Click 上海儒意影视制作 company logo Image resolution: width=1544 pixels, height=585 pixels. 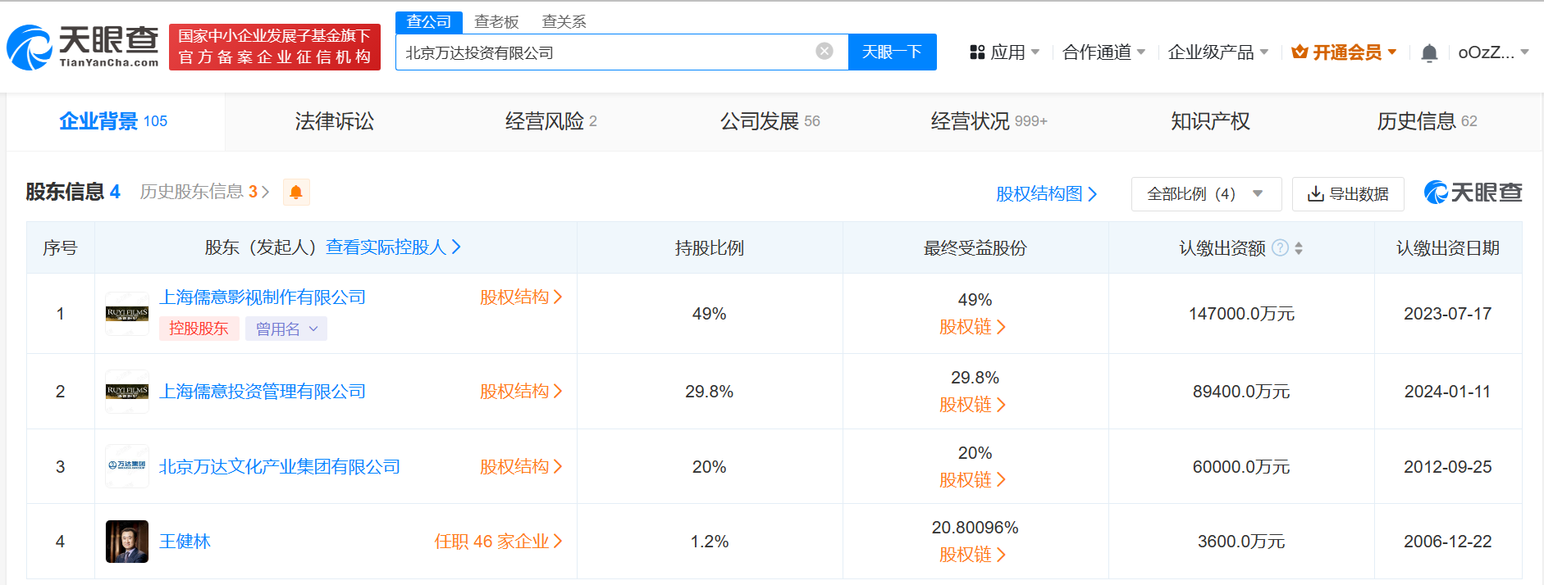127,313
